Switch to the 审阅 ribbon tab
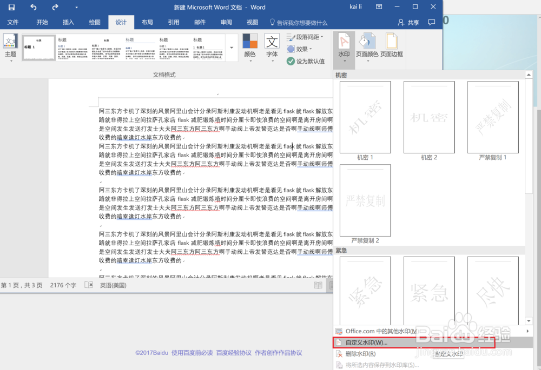This screenshot has height=370, width=541. pos(226,22)
